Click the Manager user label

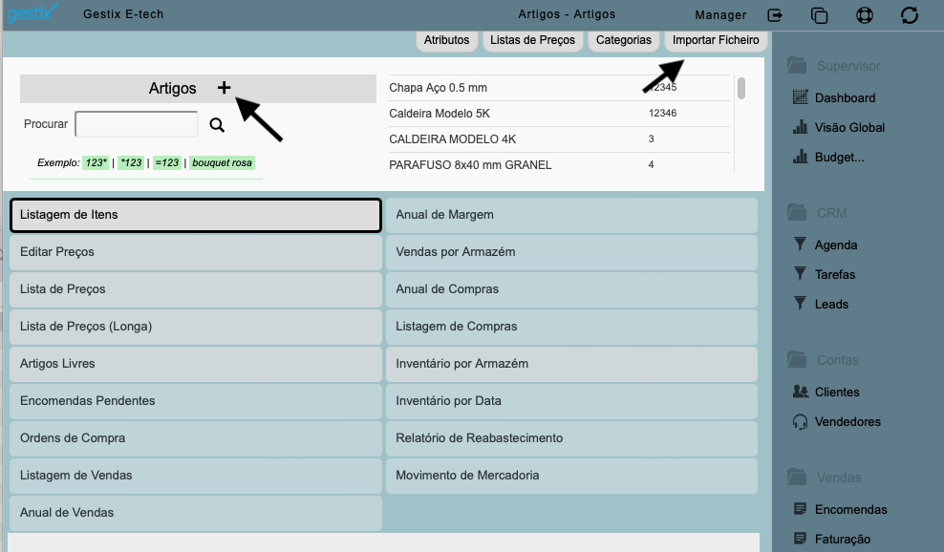pos(720,15)
